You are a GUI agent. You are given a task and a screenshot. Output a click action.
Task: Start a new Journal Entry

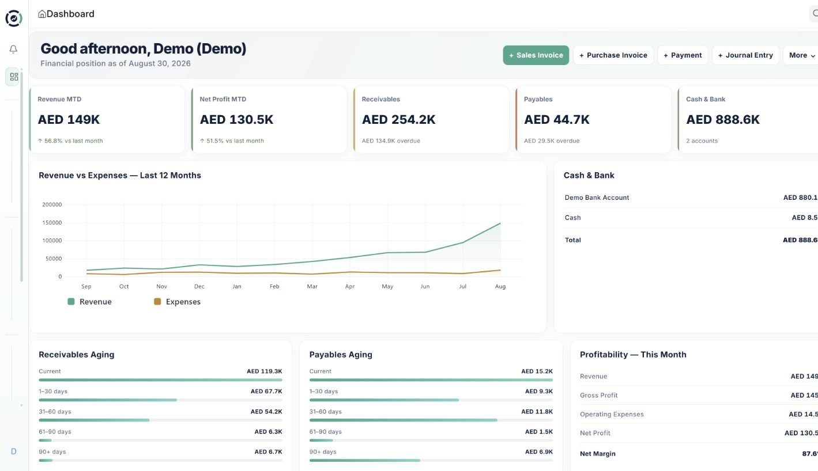[x=746, y=55]
